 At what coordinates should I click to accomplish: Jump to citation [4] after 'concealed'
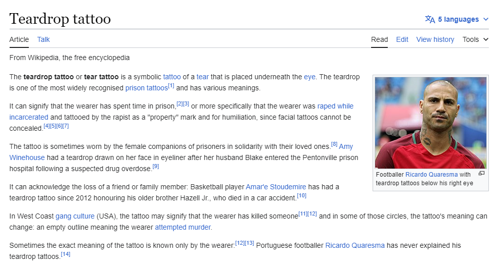(47, 126)
